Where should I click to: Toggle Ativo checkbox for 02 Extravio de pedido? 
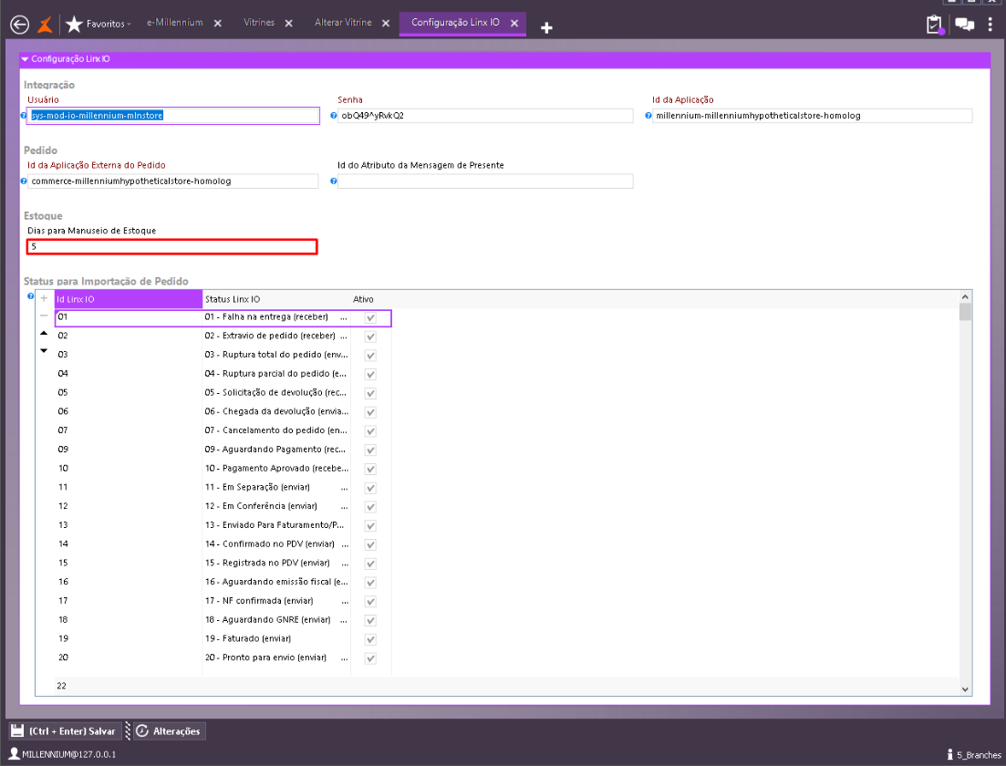[370, 336]
